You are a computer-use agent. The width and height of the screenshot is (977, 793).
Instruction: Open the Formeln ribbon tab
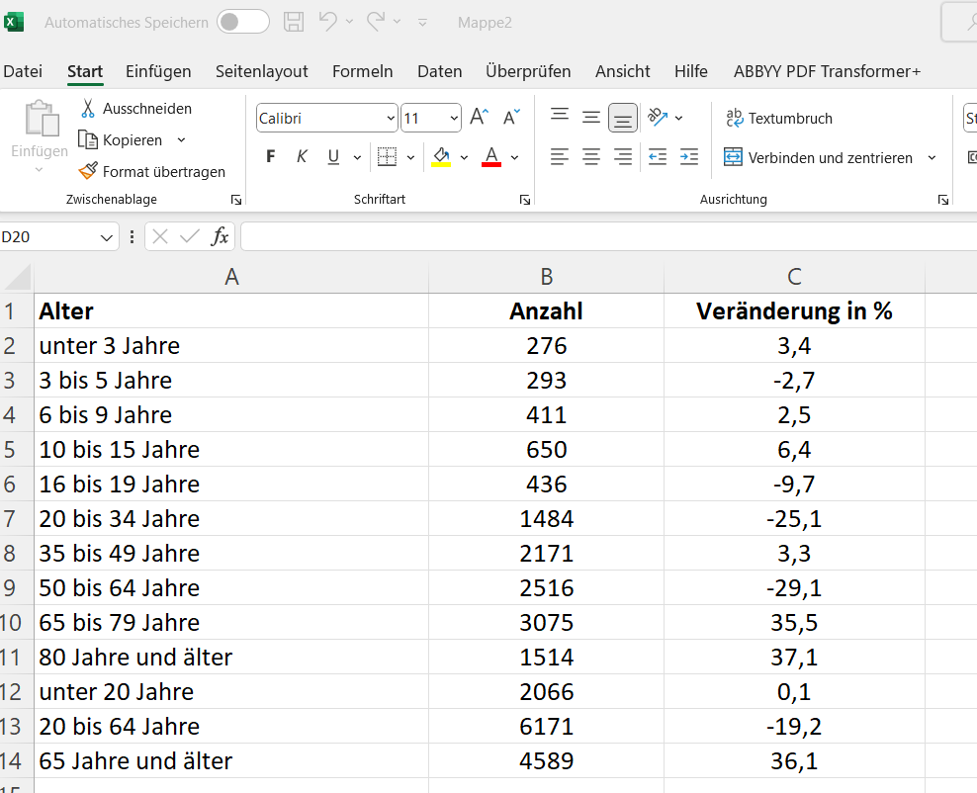click(x=362, y=71)
